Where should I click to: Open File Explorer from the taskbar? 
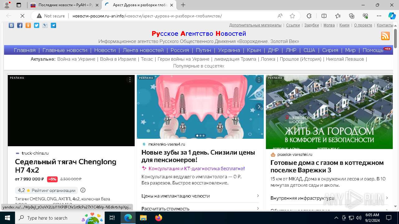coord(143,218)
